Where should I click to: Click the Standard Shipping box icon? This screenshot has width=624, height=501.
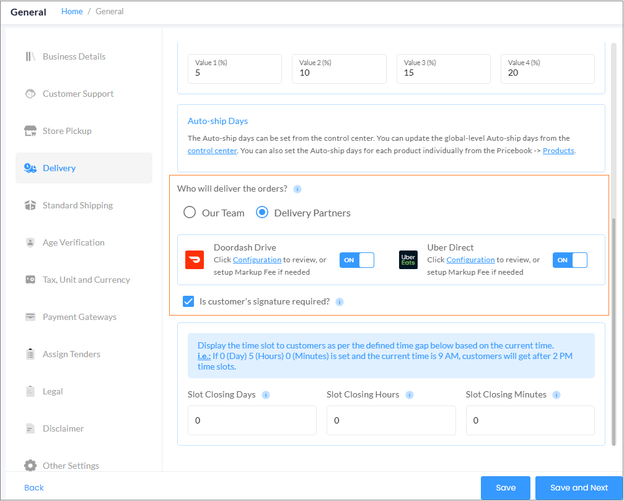coord(30,205)
